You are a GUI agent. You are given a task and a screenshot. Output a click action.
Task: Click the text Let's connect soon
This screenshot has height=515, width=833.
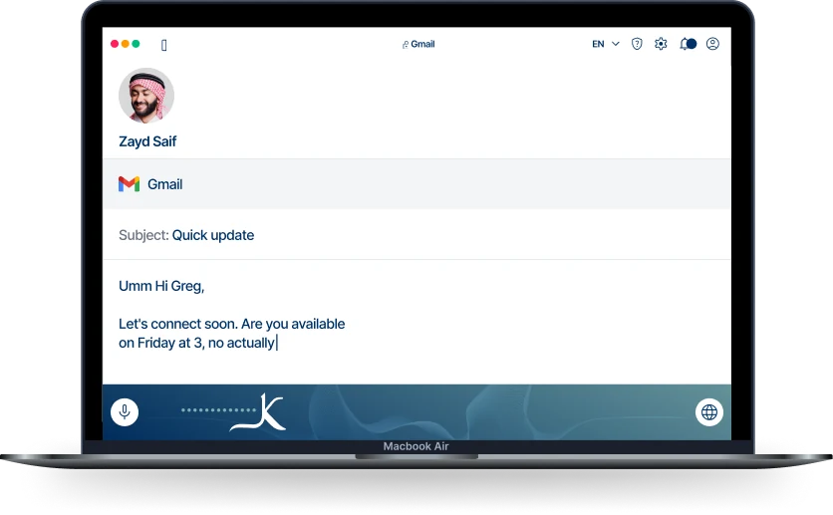click(x=178, y=324)
